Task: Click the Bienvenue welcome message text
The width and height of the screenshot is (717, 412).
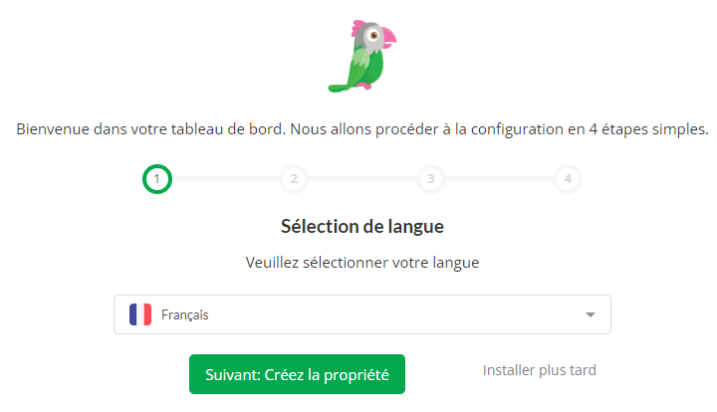Action: (362, 129)
